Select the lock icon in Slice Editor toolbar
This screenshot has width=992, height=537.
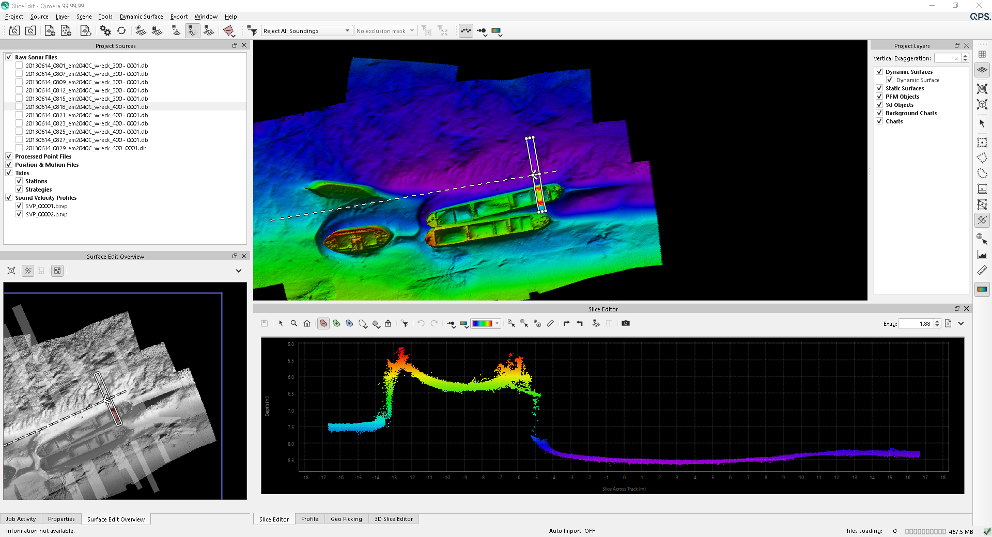click(388, 323)
